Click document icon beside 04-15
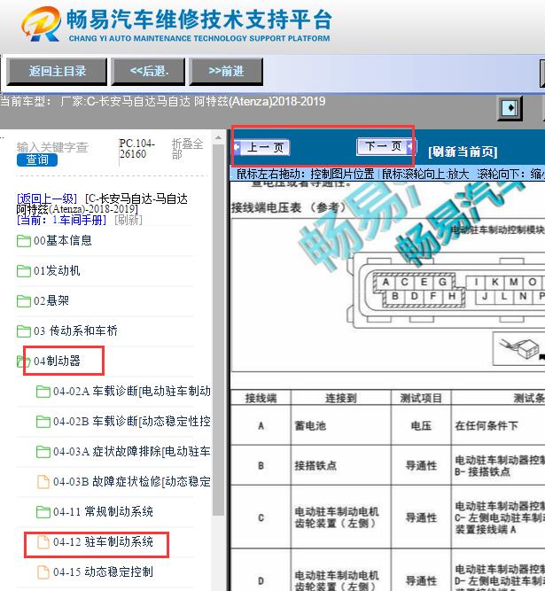This screenshot has height=591, width=545. click(43, 572)
